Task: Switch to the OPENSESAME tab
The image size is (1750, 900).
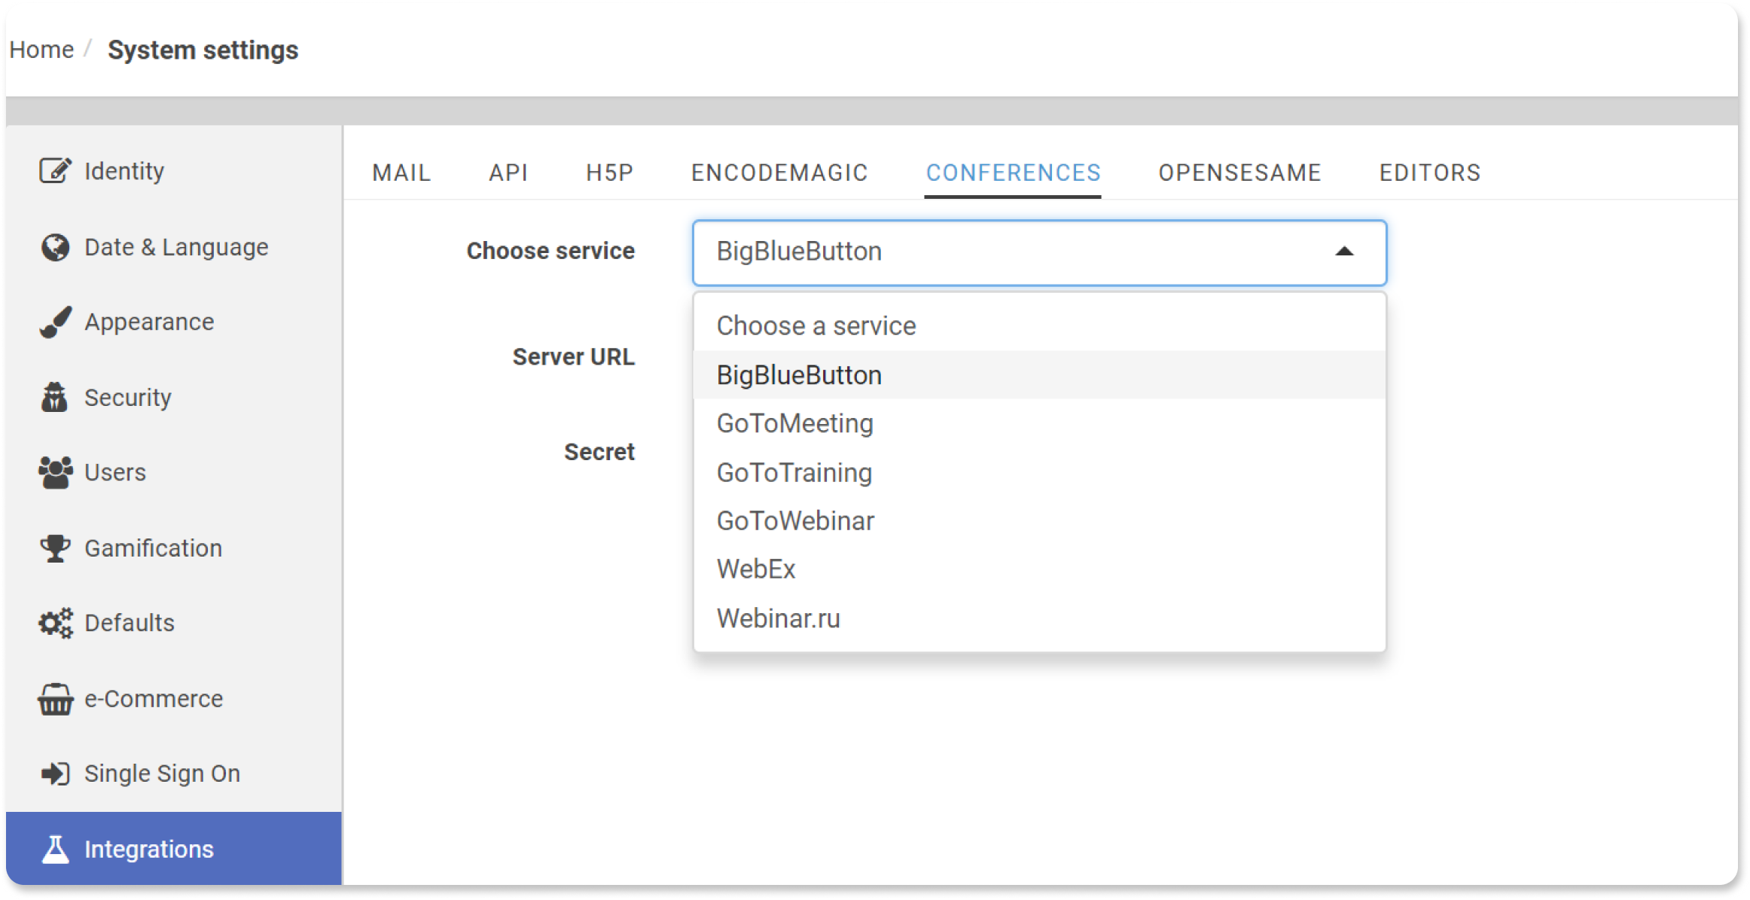Action: (x=1239, y=172)
